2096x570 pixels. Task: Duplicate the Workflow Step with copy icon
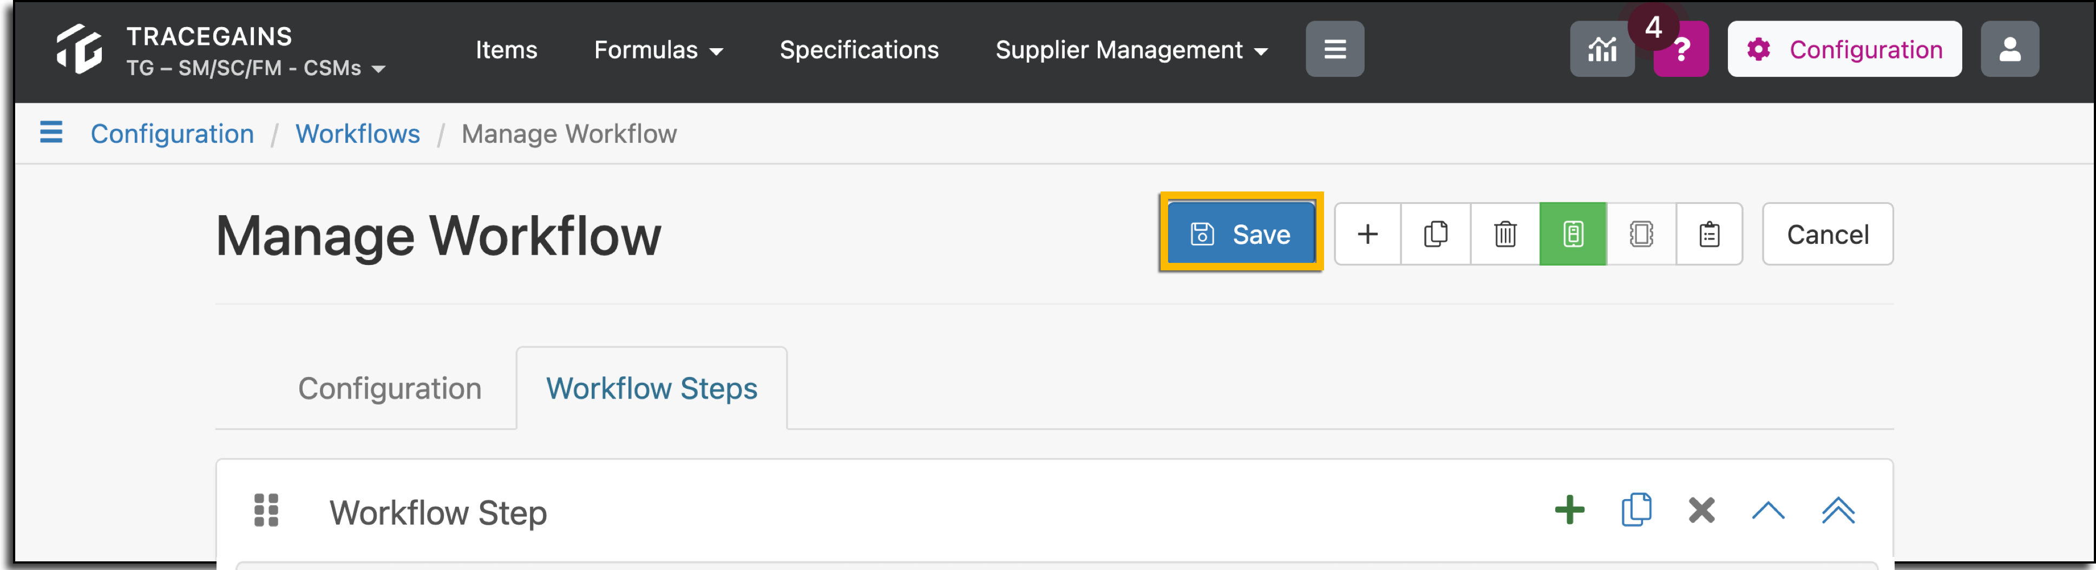click(1636, 511)
